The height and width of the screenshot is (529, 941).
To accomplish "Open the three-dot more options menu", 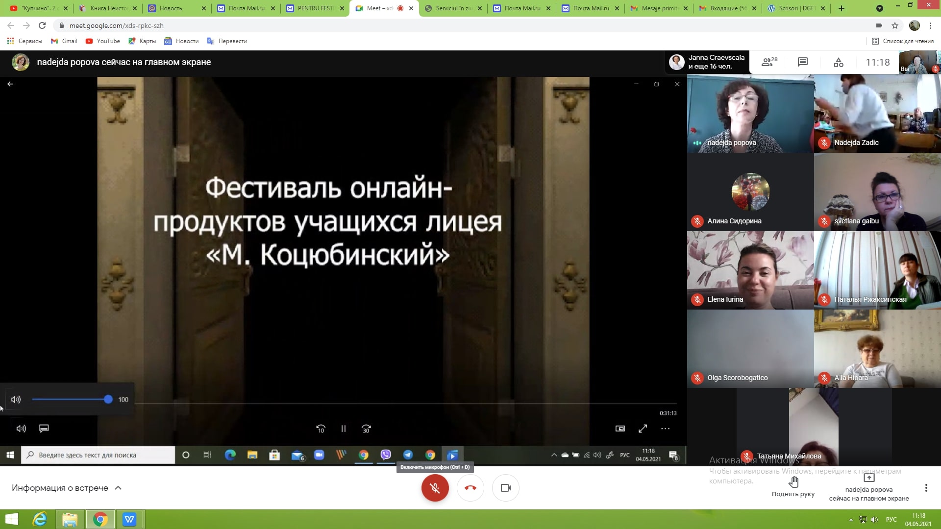I will coord(925,488).
